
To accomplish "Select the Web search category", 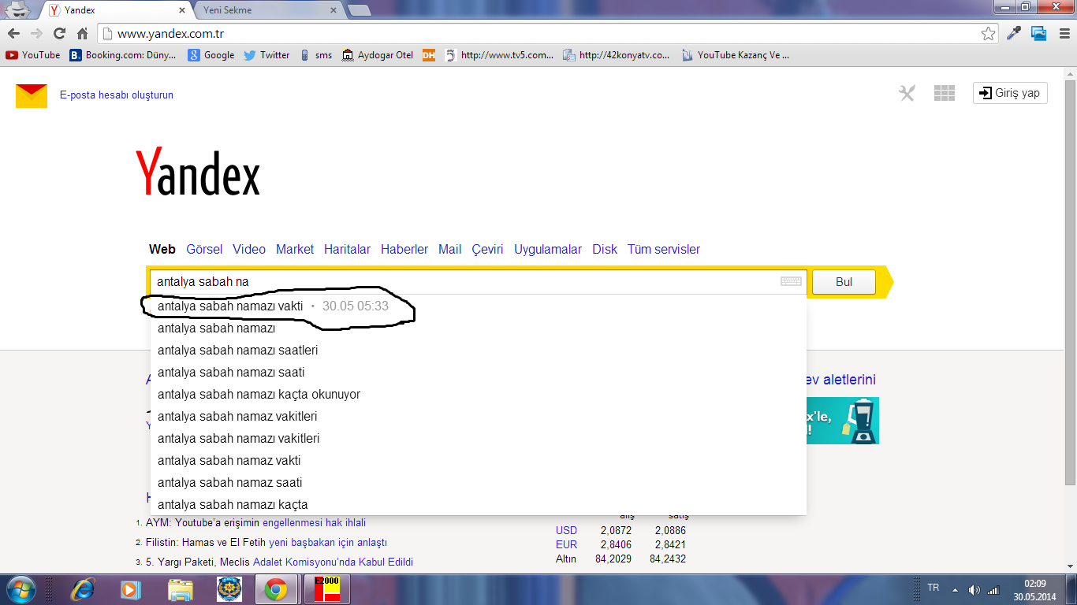I will pos(162,249).
